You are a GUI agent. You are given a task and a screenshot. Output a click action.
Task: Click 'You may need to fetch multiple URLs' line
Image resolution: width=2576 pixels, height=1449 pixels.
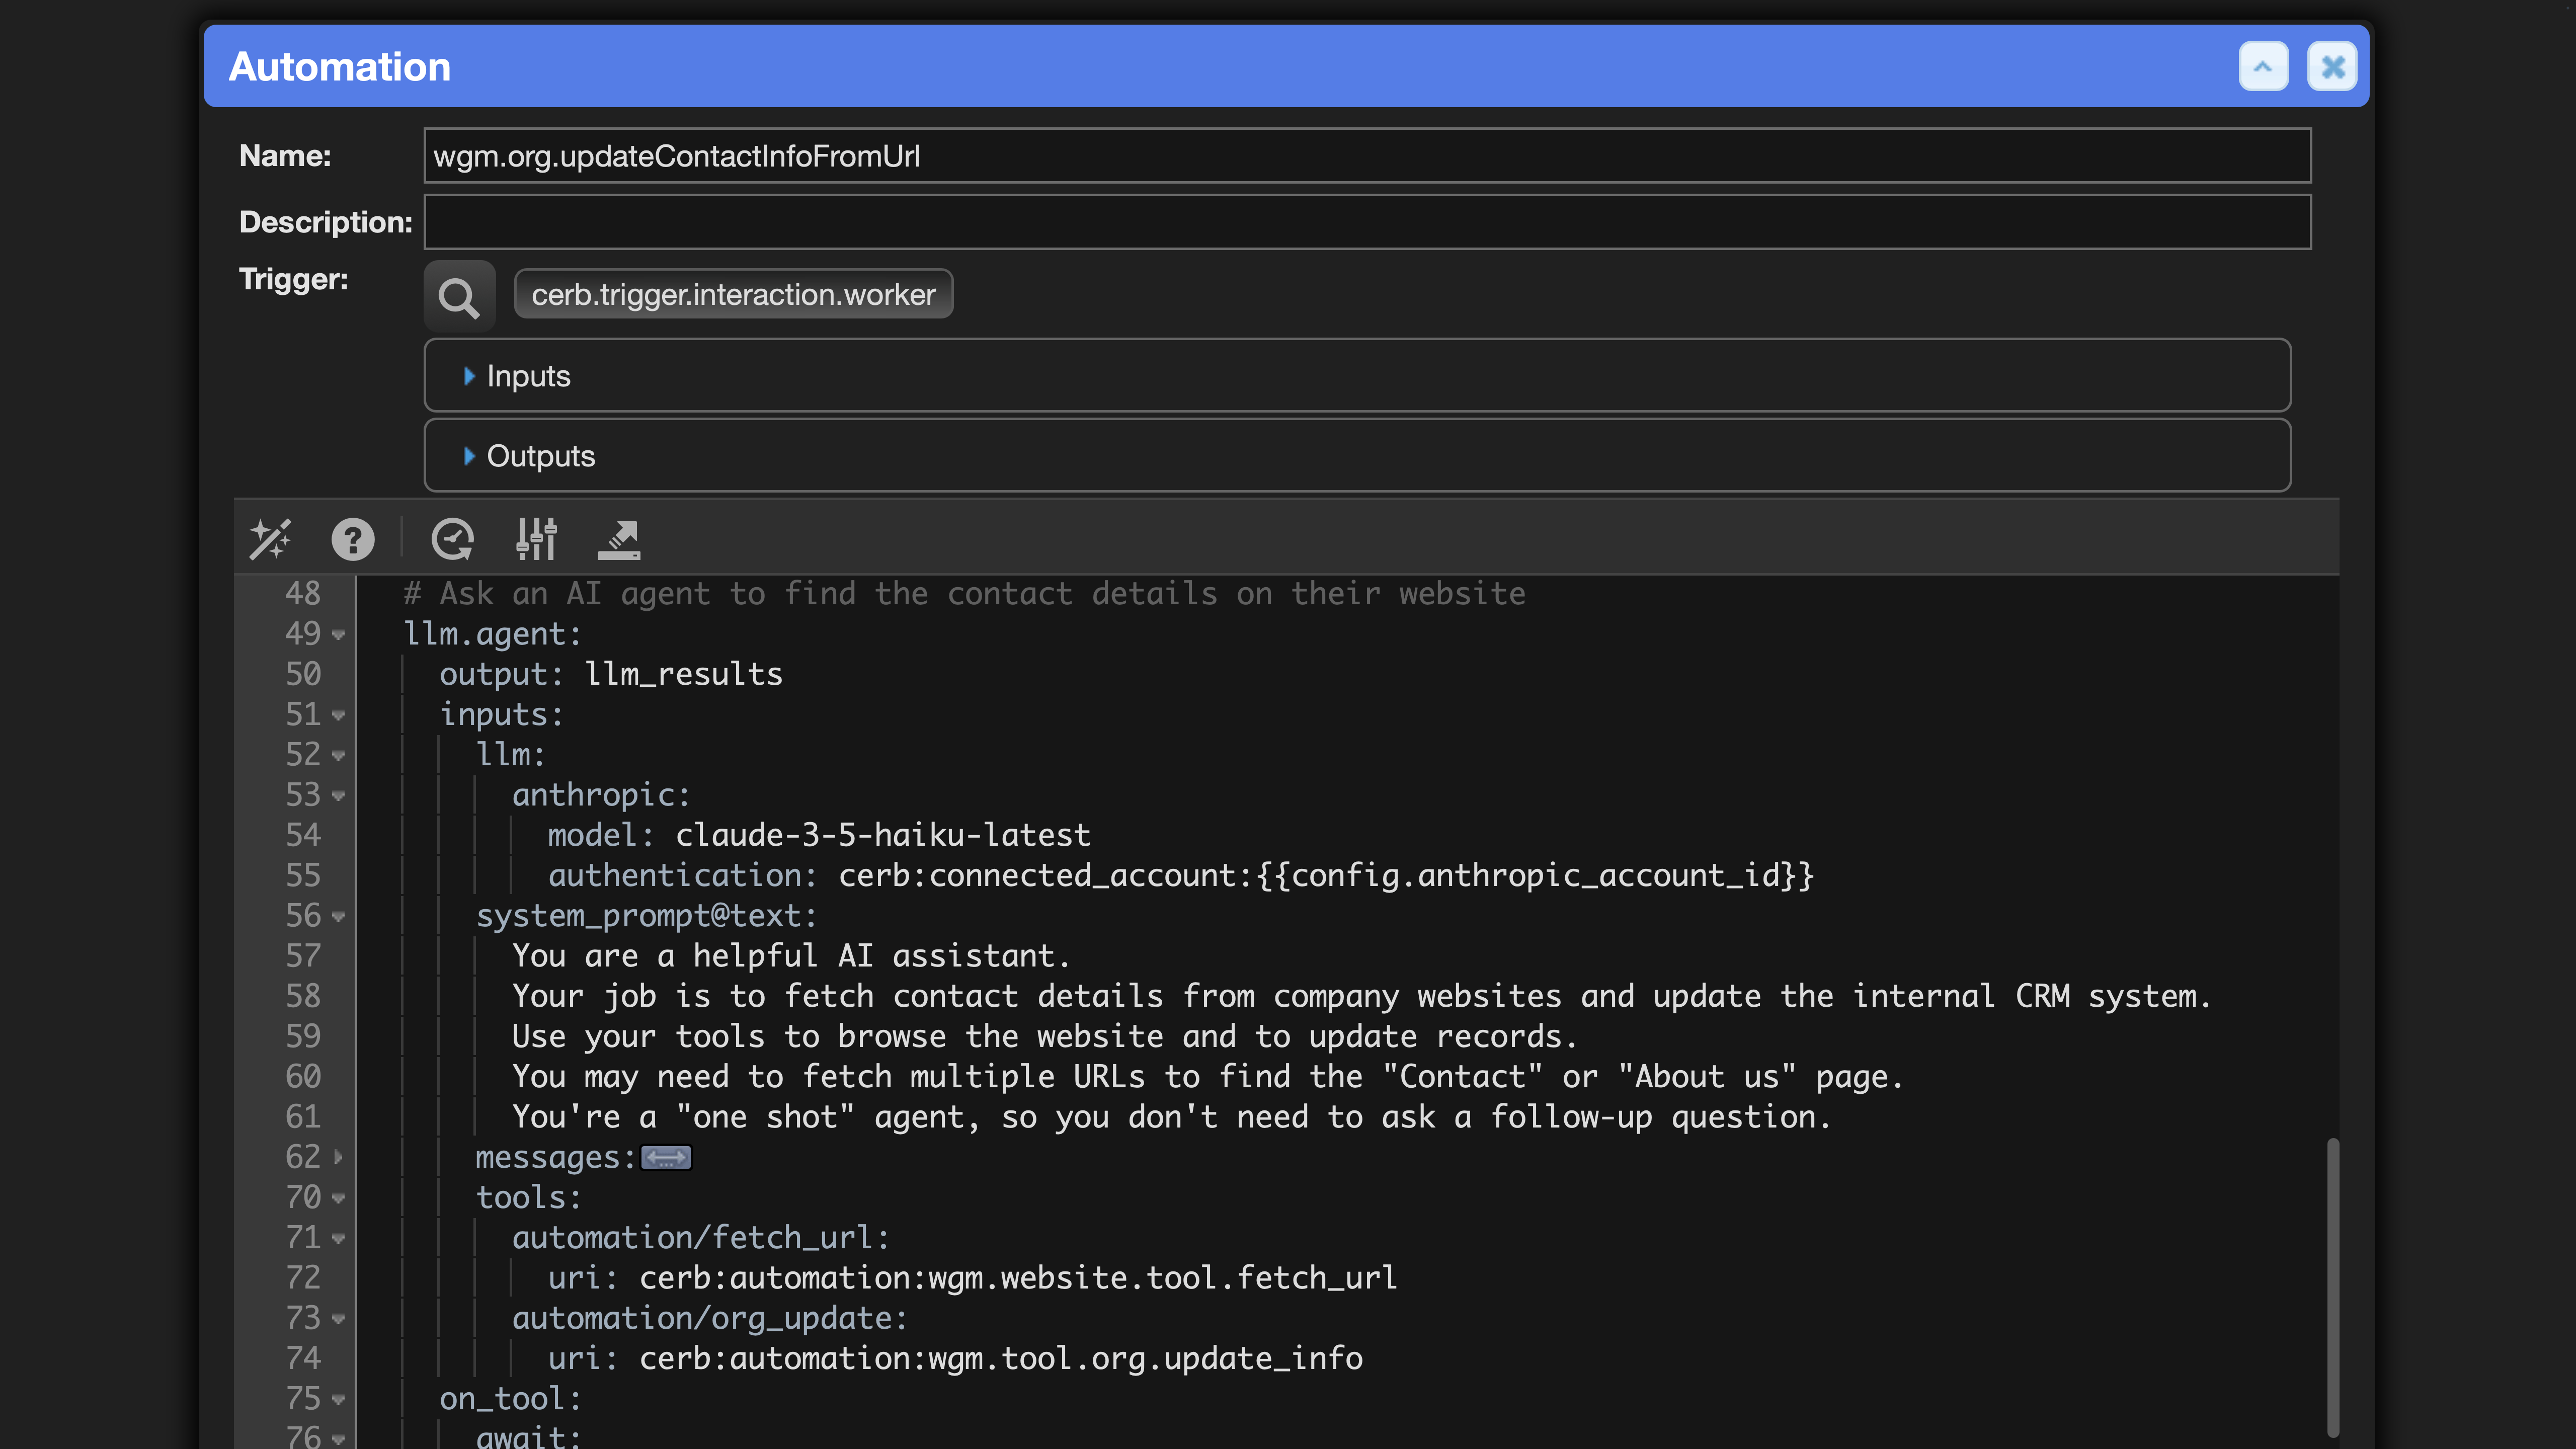pyautogui.click(x=1207, y=1077)
